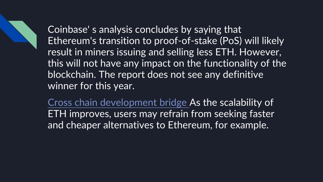
Task: Click the word "However," at line end
Action: (x=260, y=52)
